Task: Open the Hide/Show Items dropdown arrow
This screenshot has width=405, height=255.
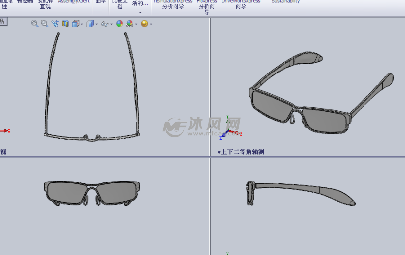Action: click(111, 24)
